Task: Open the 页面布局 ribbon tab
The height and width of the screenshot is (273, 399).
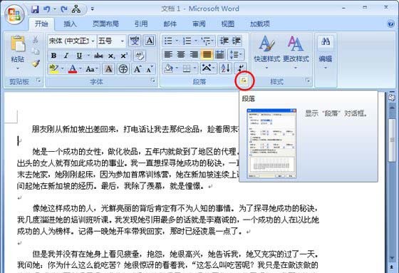Action: (105, 24)
